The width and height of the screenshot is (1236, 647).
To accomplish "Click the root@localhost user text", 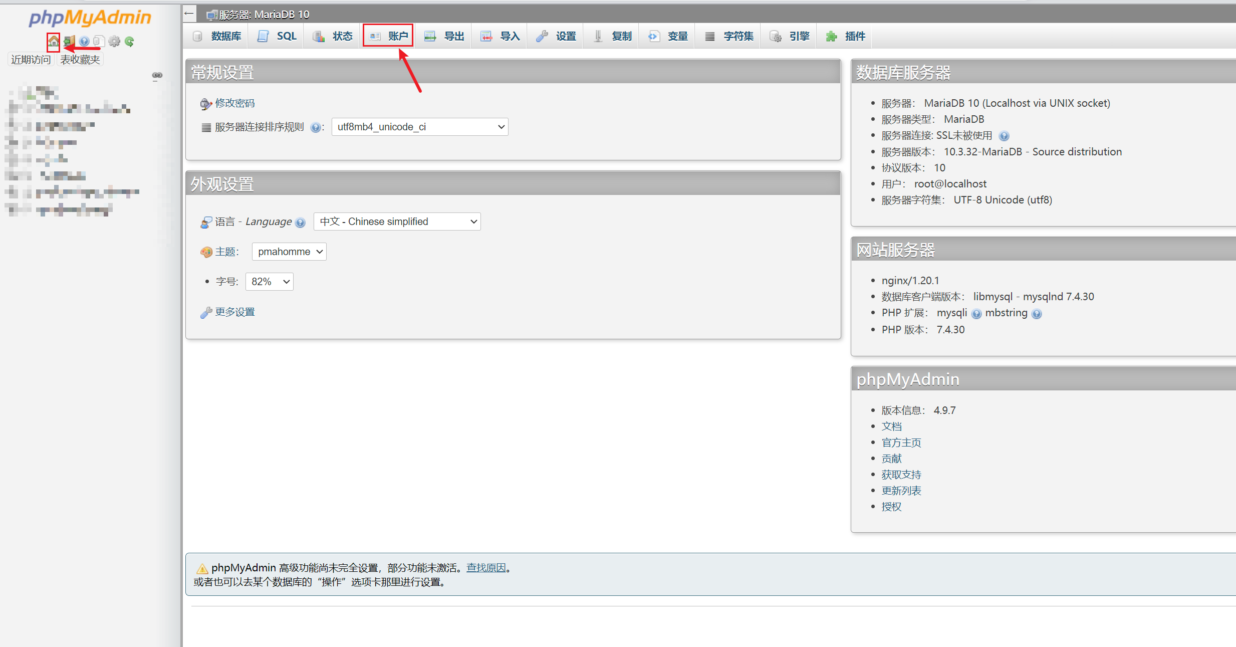I will 950,184.
